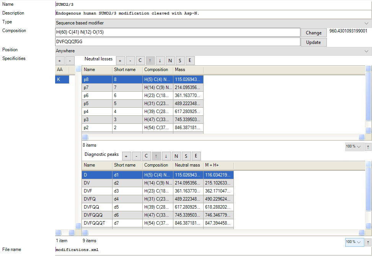The image size is (372, 259).
Task: Click the remove button in Neutral losses toolbar
Action: point(130,60)
